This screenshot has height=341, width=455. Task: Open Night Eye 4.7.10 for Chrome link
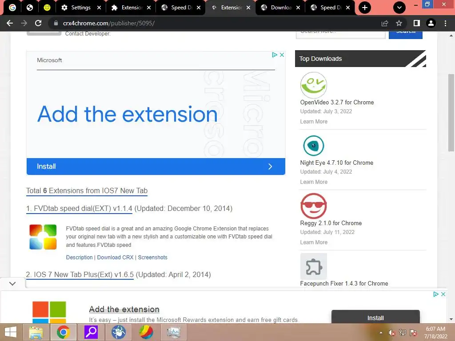pos(337,163)
